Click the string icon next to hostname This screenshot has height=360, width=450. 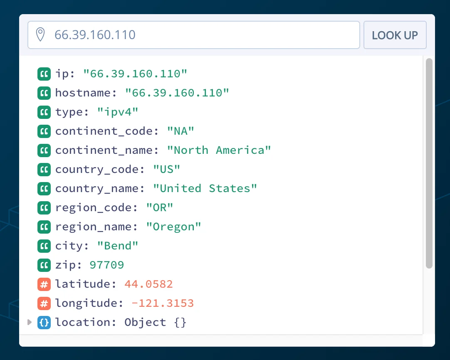(x=44, y=93)
